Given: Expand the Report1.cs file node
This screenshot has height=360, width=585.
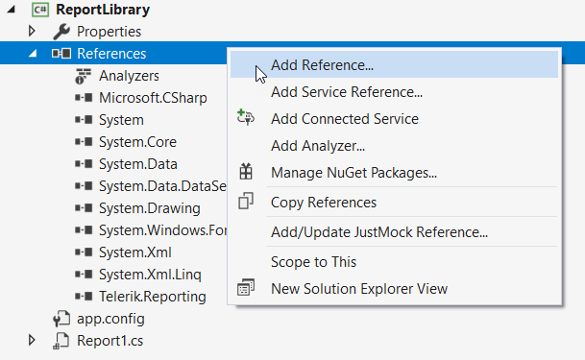Looking at the screenshot, I should (32, 340).
